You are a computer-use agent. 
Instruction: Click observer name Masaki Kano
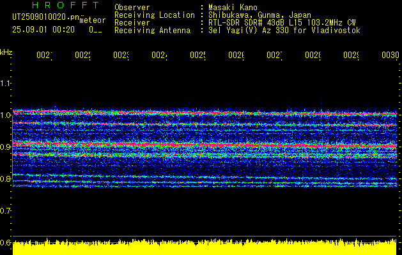point(233,8)
